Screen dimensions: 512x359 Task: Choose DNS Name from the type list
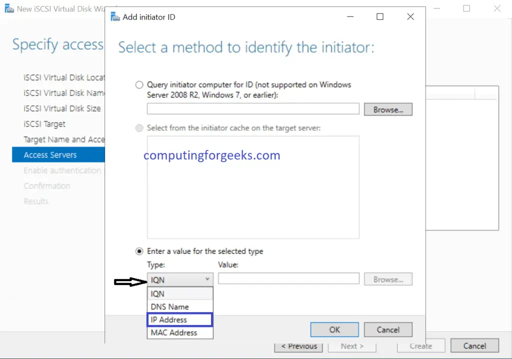180,307
